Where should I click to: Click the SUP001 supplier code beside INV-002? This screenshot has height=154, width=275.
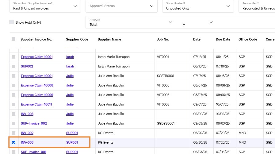click(x=72, y=133)
